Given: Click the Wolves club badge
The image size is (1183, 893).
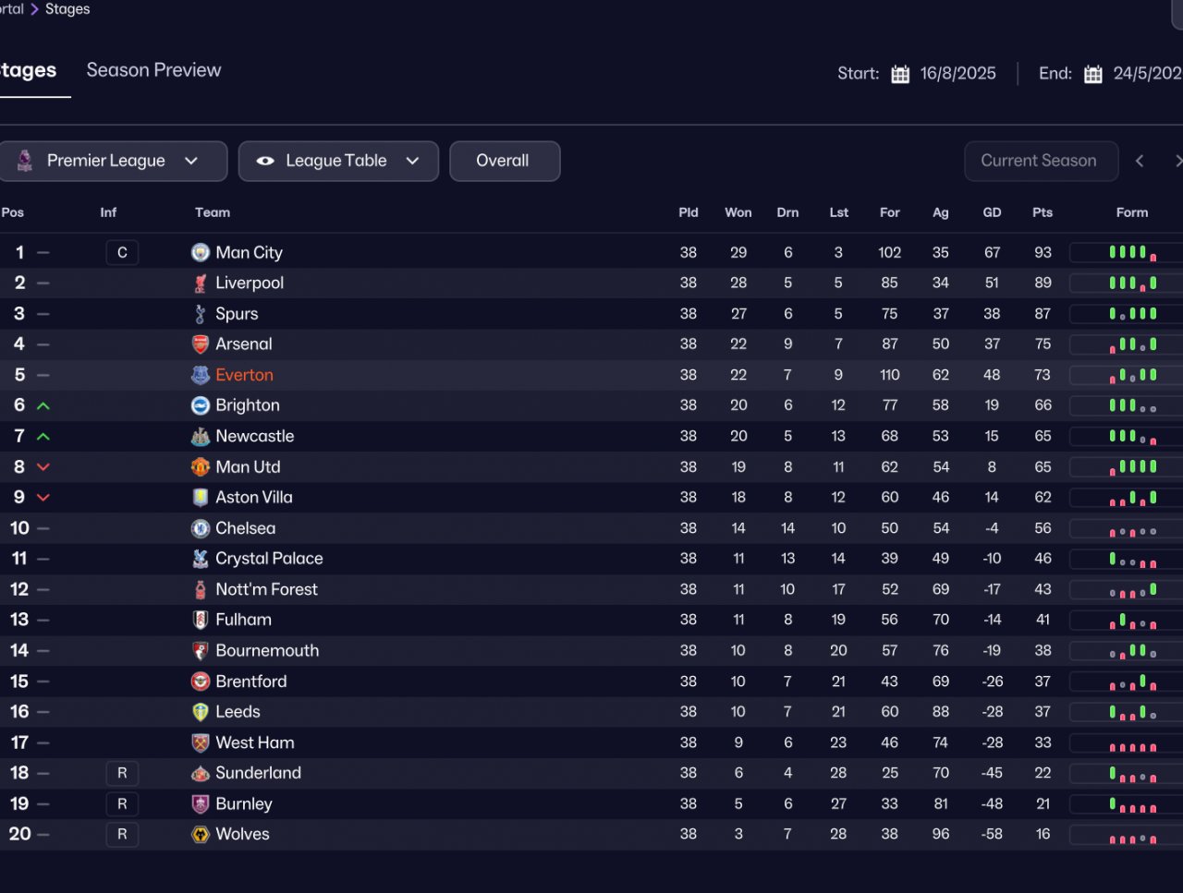Looking at the screenshot, I should (201, 834).
